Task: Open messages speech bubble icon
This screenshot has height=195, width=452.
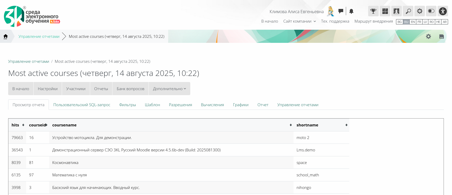Action: point(341,11)
